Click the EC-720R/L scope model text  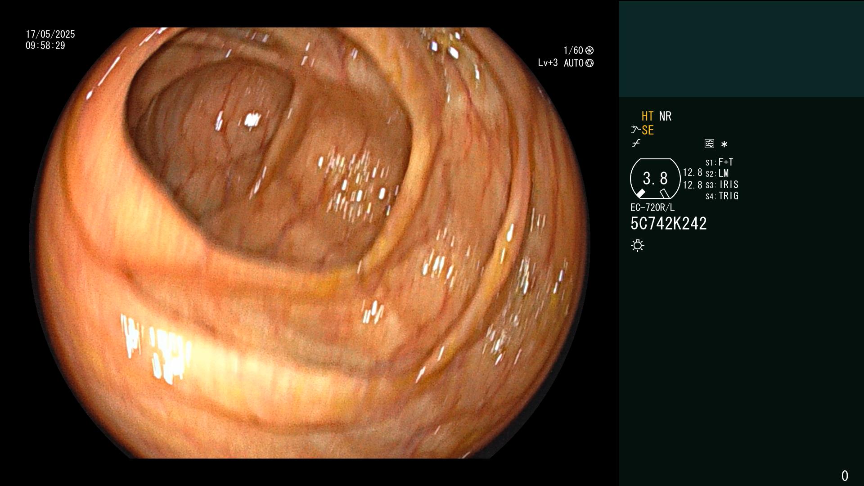click(652, 207)
